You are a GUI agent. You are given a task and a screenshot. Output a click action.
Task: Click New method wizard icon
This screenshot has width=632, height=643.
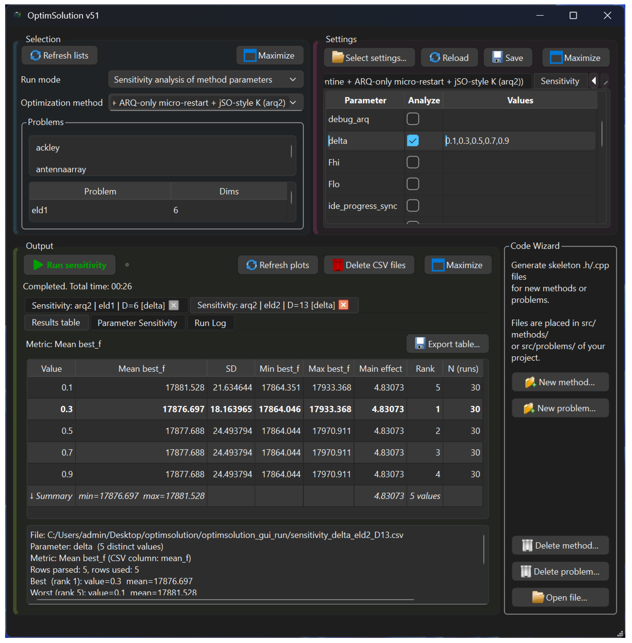[530, 382]
